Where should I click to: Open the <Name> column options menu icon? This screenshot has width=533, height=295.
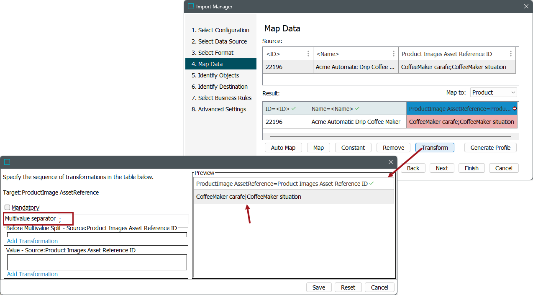tap(394, 54)
